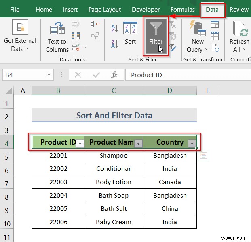Sort A to Z ascending
The height and width of the screenshot is (242, 251).
tap(115, 28)
